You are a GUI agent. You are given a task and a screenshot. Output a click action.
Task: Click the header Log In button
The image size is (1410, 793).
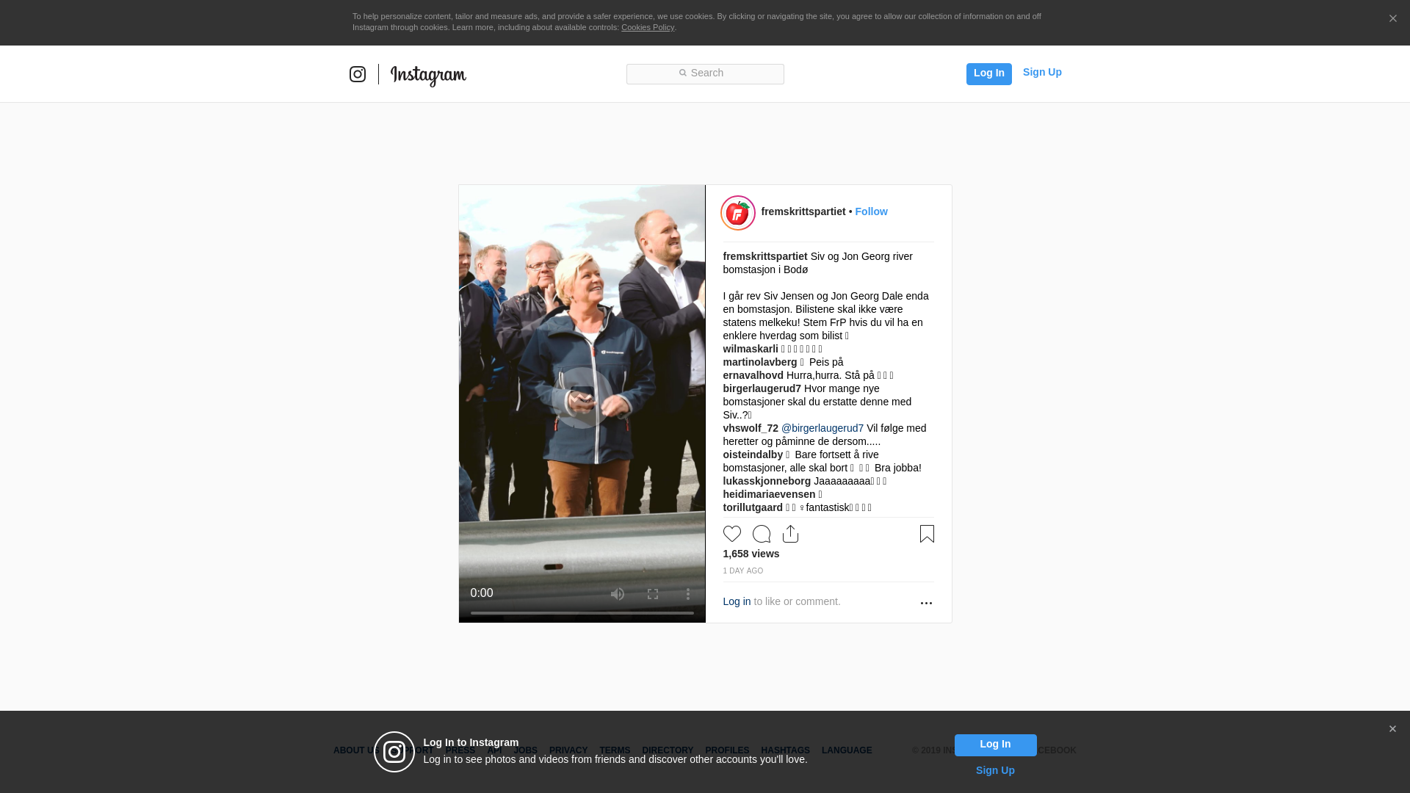(988, 73)
